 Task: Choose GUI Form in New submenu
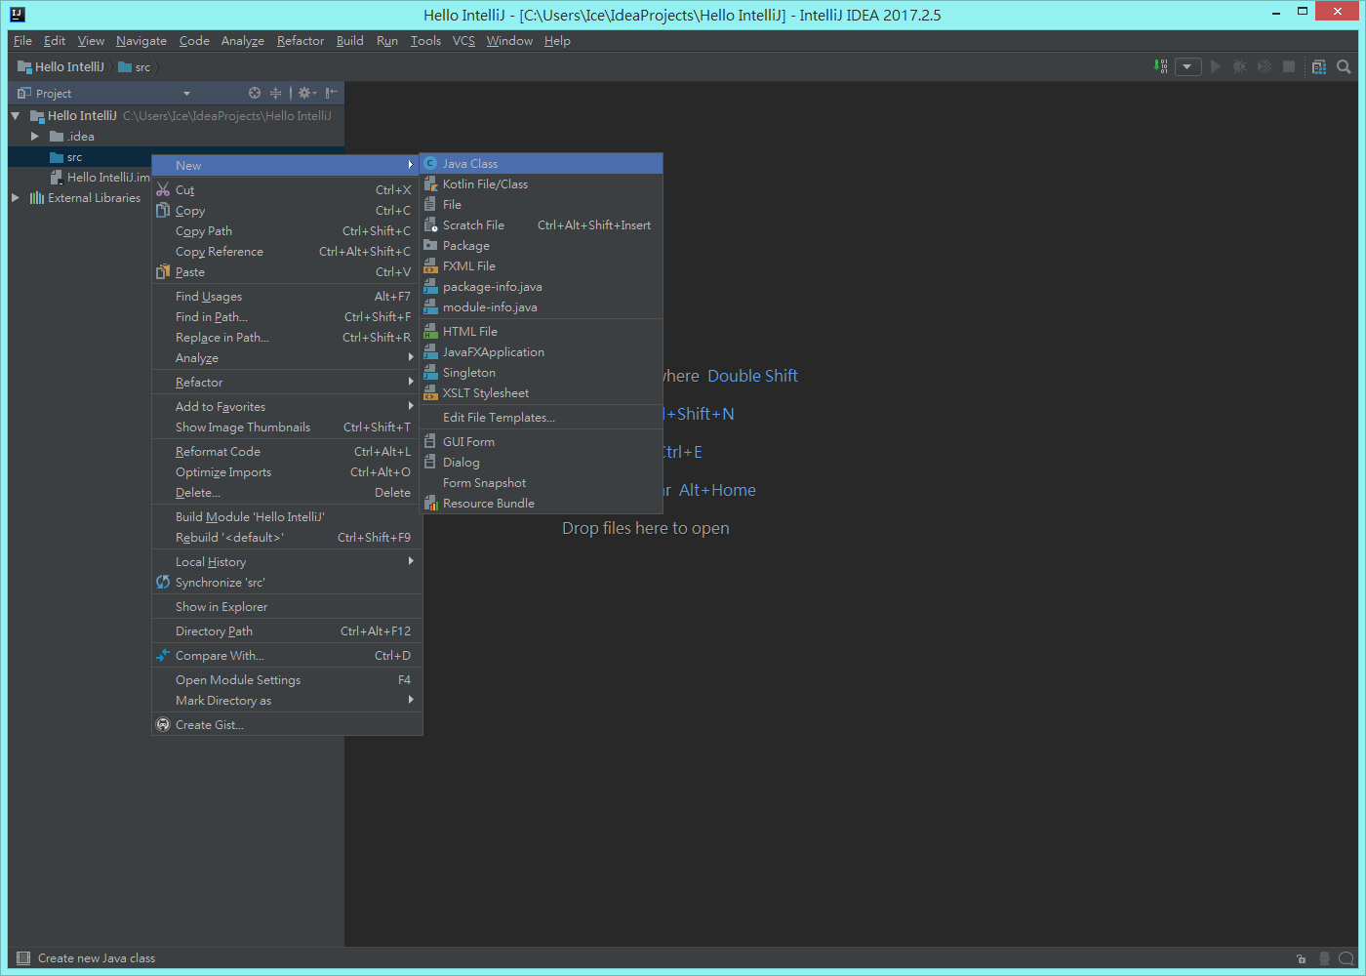(x=542, y=441)
